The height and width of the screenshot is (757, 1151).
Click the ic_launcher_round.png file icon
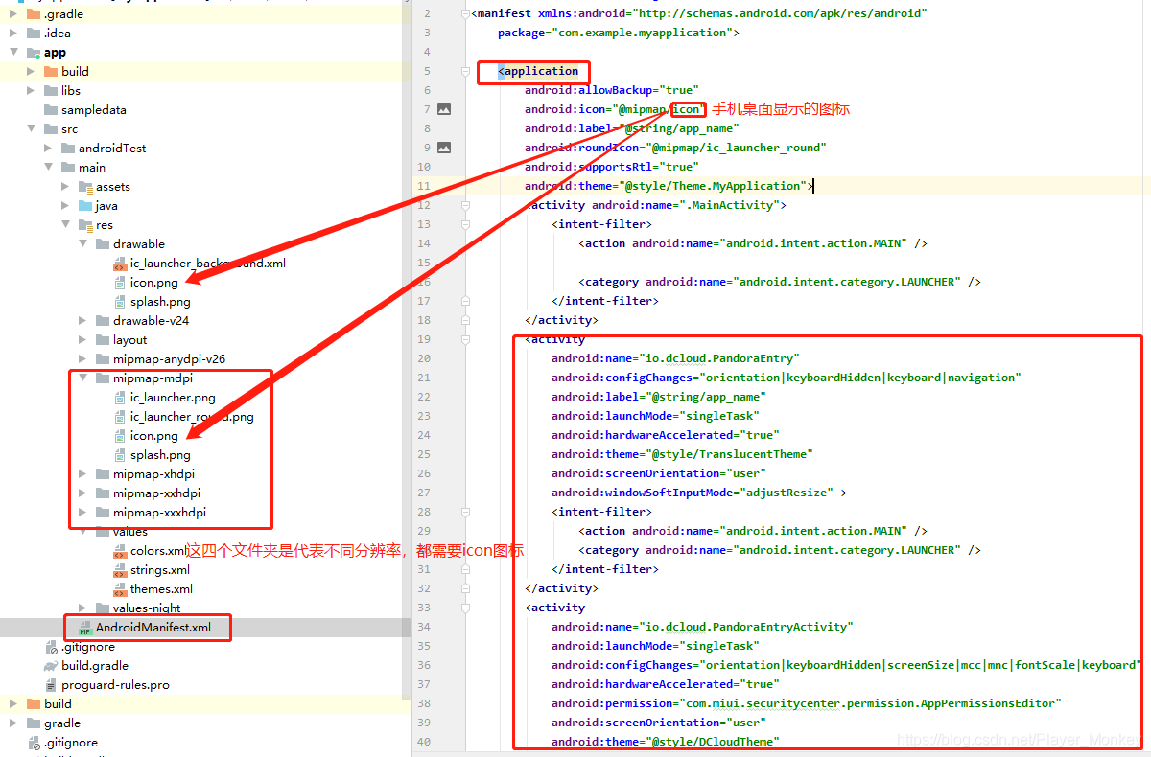pyautogui.click(x=120, y=417)
